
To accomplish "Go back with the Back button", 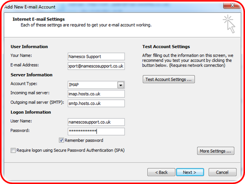I will click(x=161, y=172).
